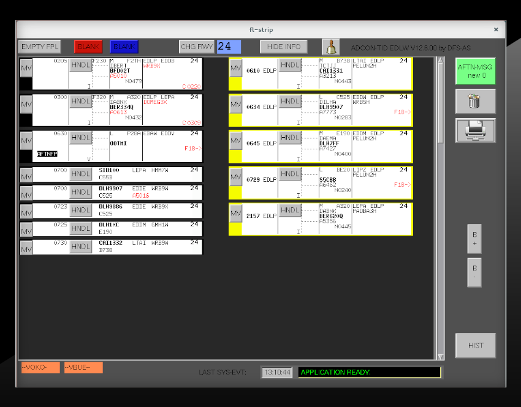Close the fl-strip window

tap(496, 29)
